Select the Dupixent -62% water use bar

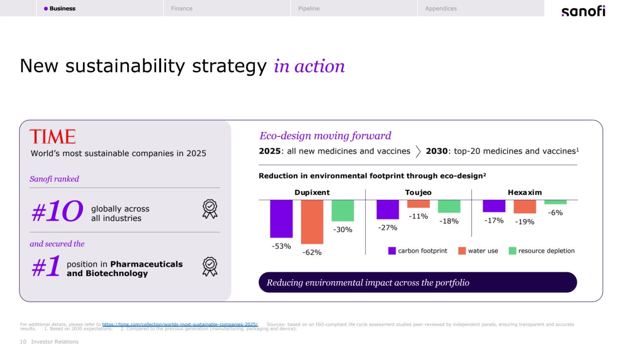pos(312,222)
